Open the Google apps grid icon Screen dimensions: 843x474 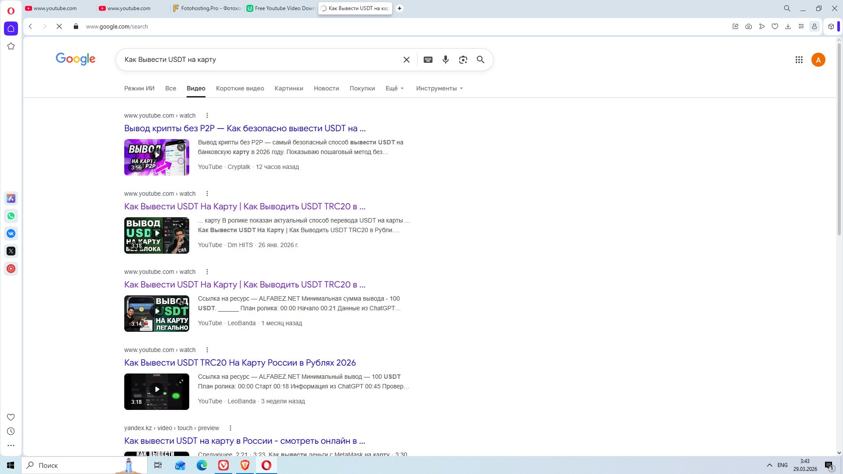coord(799,60)
